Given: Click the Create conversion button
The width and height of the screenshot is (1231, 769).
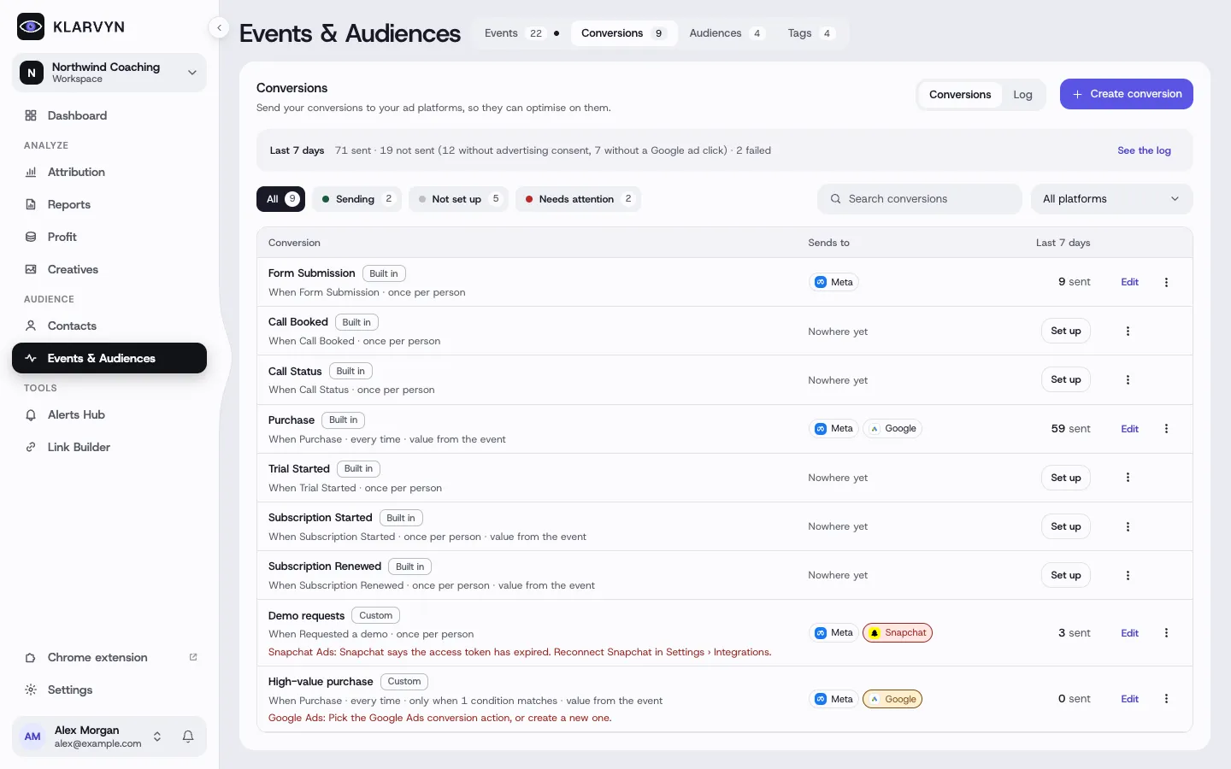Looking at the screenshot, I should pos(1127,94).
